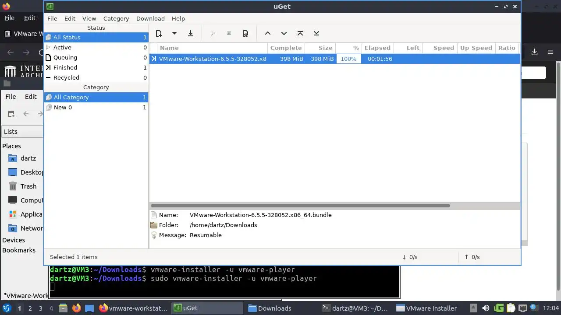Sort downloads by Left column
561x315 pixels.
coord(408,48)
